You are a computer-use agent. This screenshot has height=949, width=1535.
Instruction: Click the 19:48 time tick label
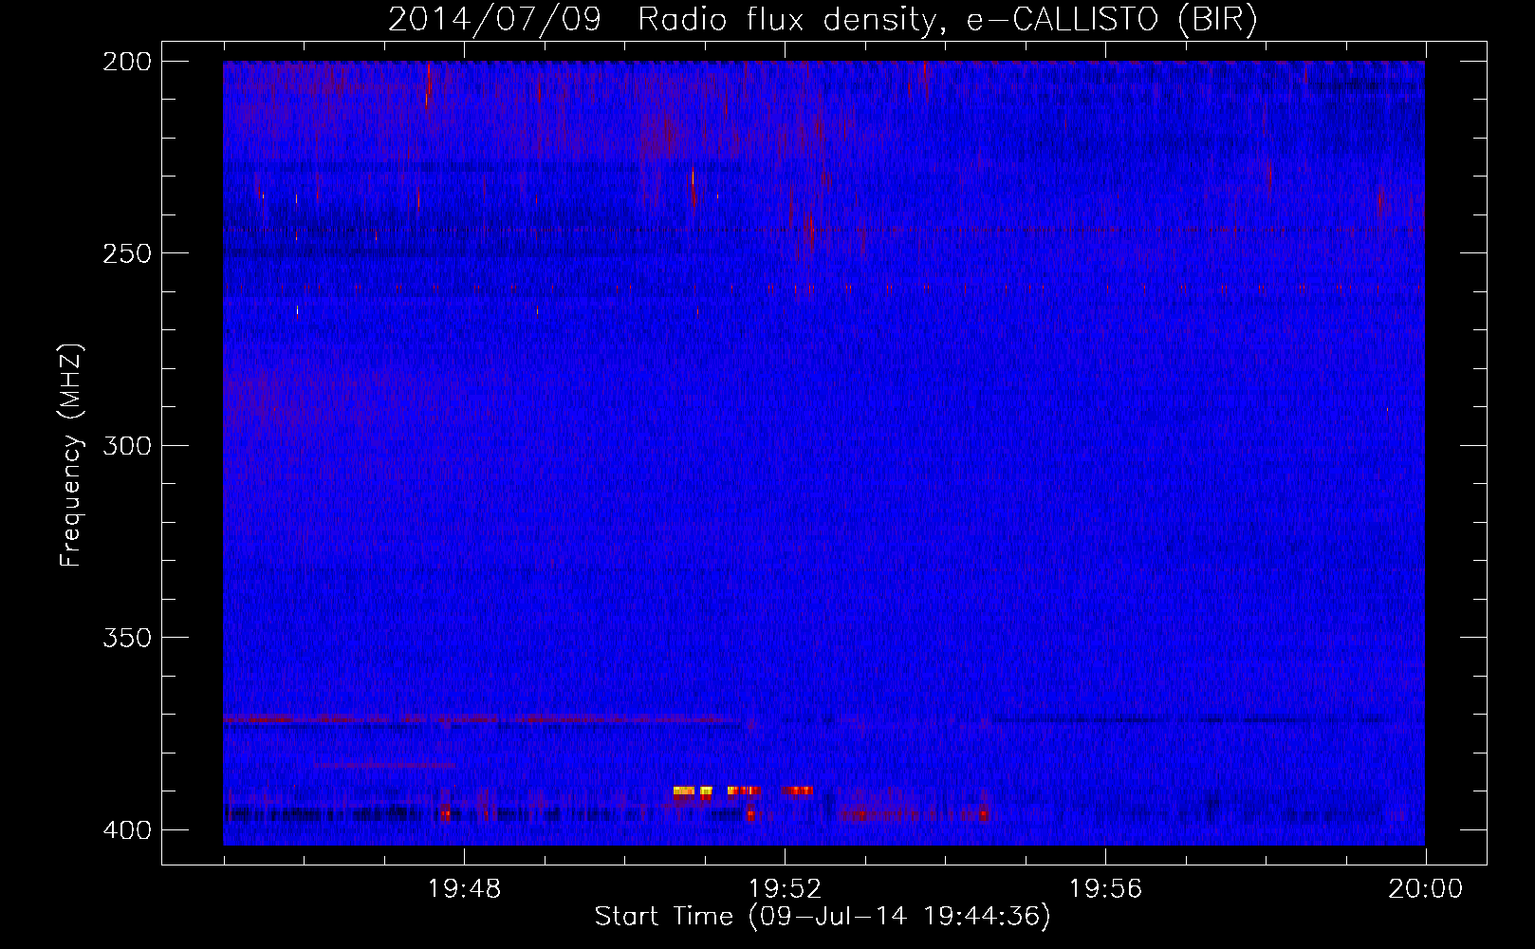tap(464, 889)
